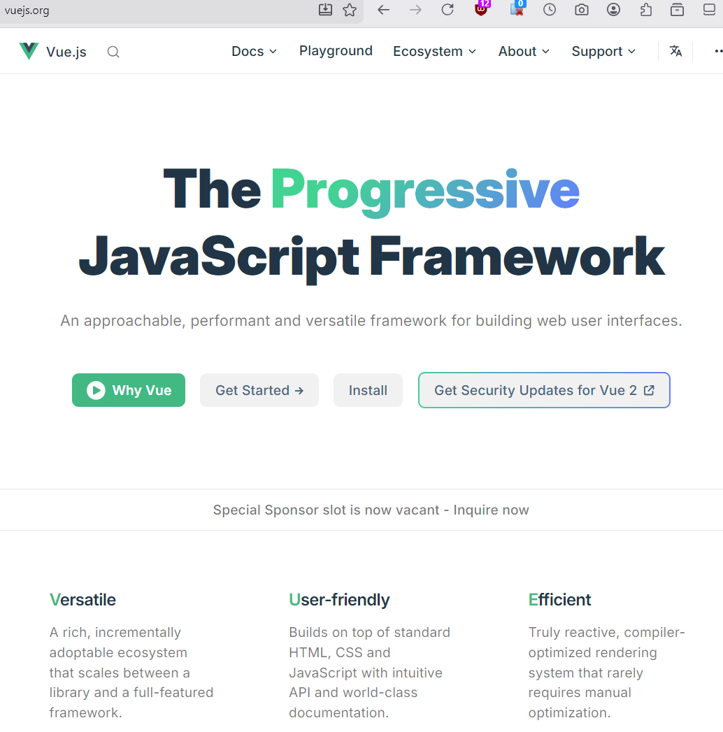Click the User-friendly heading
This screenshot has height=732, width=723.
click(339, 600)
